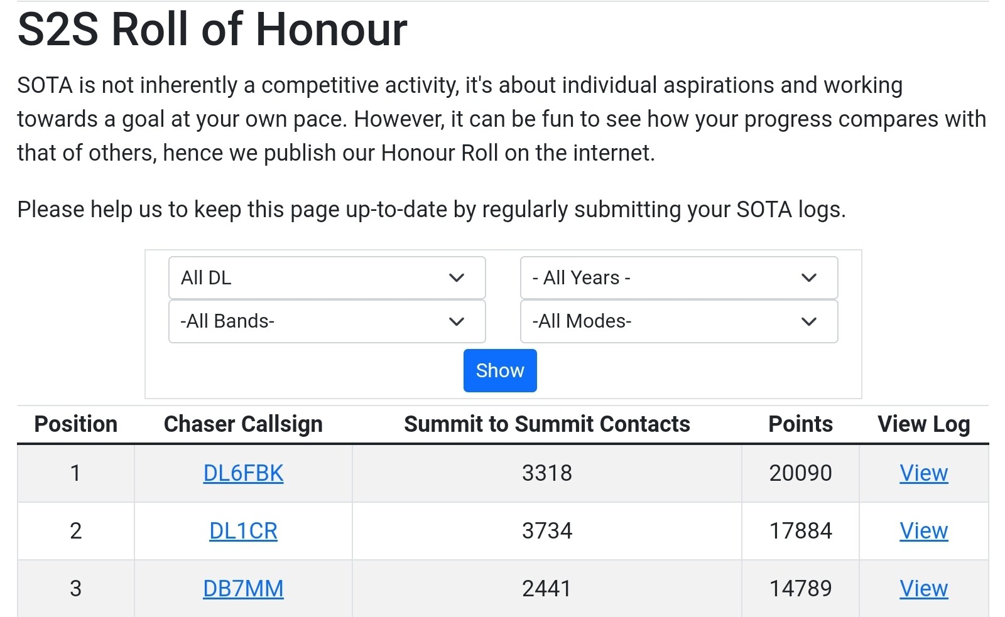1005x617 pixels.
Task: View log for DB7MM
Action: click(923, 589)
